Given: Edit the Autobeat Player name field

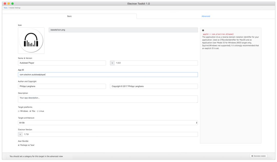Looking at the screenshot, I should coord(62,63).
